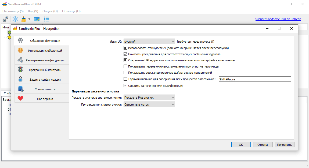Screen dimensions: 309x168
Task: Click the snowflake toolbar icon
Action: [x=15, y=19]
